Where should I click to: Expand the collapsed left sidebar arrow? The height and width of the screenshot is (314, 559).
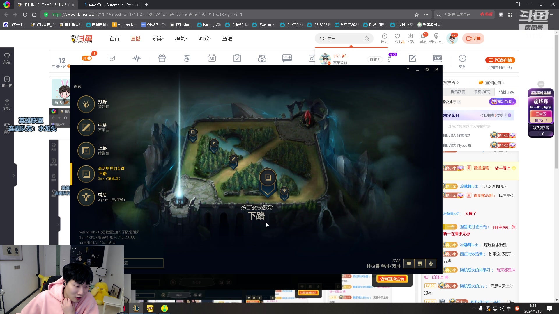tap(14, 176)
